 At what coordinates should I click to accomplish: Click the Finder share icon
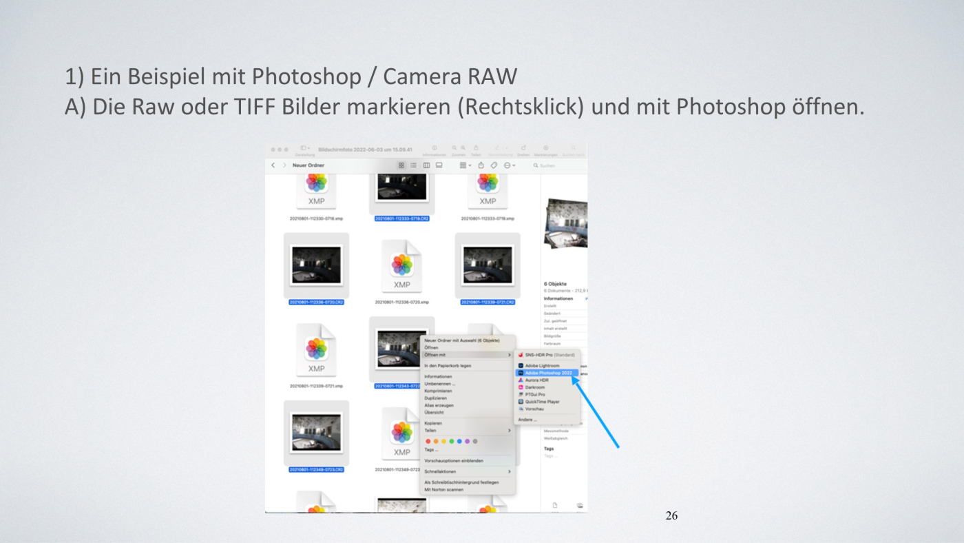point(481,165)
